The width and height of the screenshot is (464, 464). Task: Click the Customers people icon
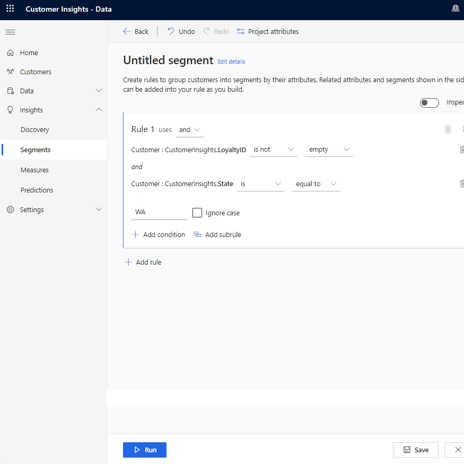click(x=11, y=72)
